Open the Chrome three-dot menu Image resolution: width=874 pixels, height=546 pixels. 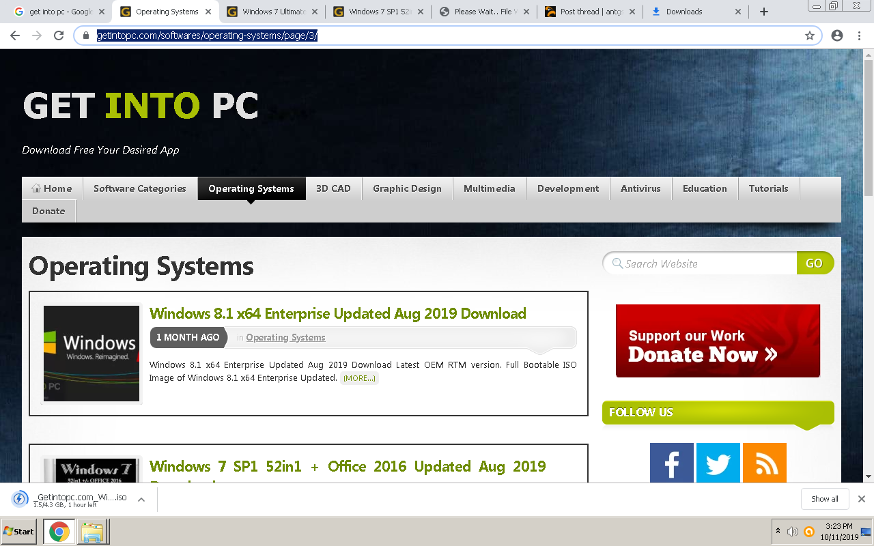pos(859,35)
